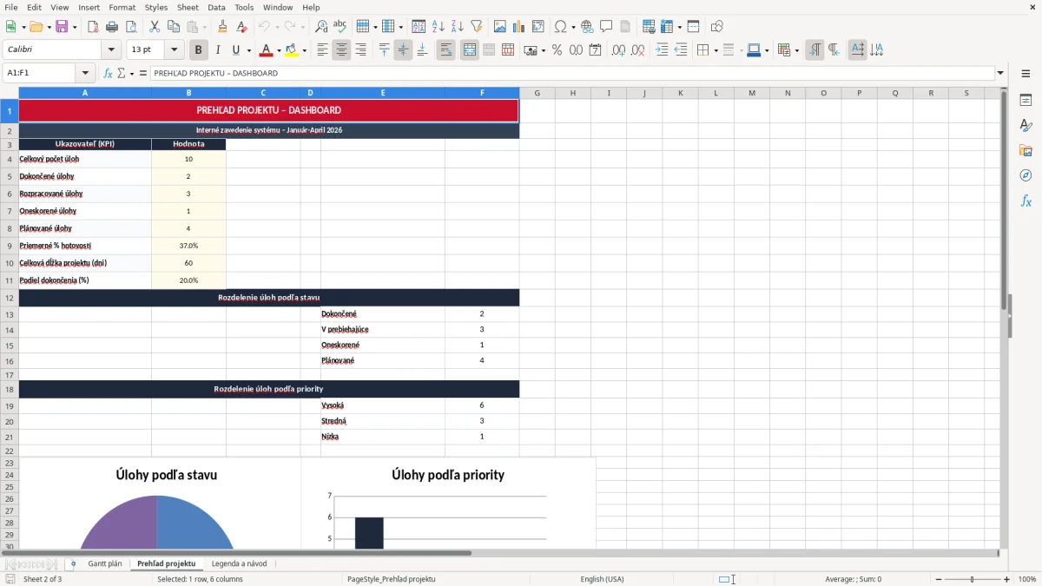
Task: Click the Spelling check icon
Action: [340, 27]
